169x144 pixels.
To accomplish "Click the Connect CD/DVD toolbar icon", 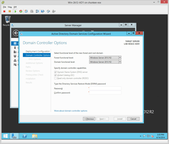I will 48,11.
